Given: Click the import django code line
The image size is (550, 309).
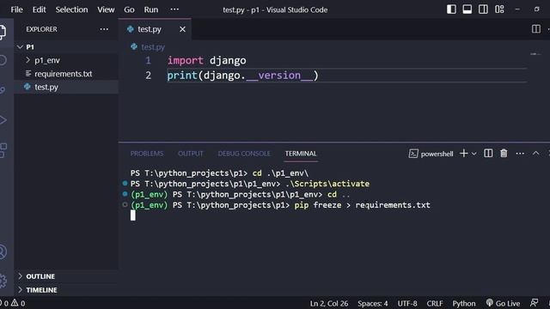Looking at the screenshot, I should tap(206, 61).
